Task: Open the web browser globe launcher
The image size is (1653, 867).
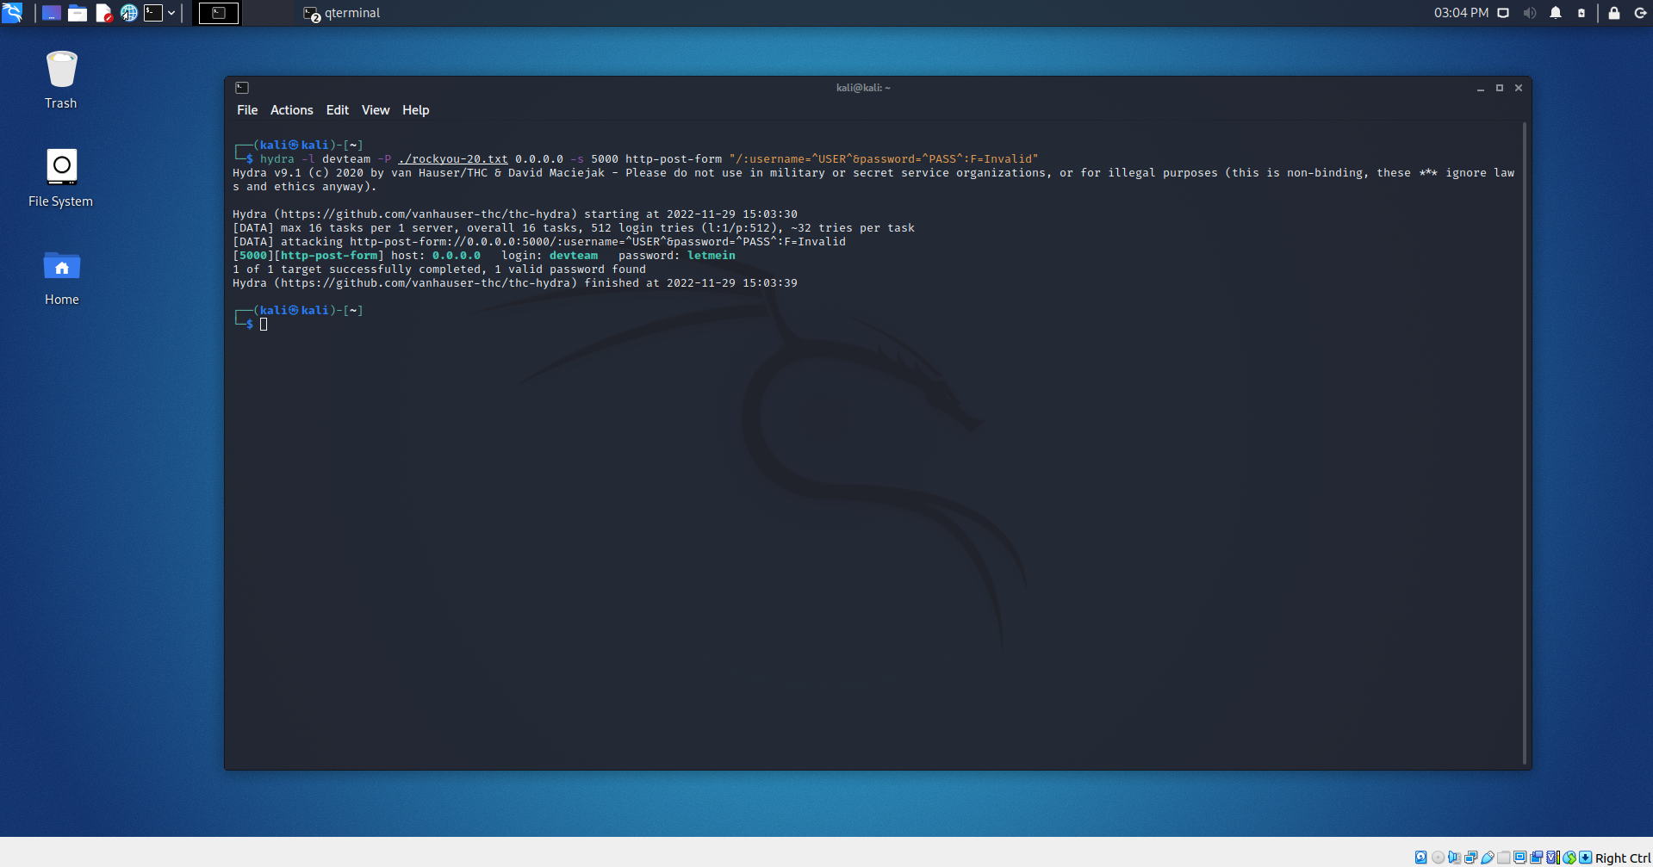Action: click(129, 13)
